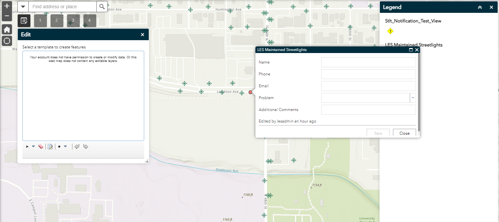Click the home extent button

click(x=7, y=29)
